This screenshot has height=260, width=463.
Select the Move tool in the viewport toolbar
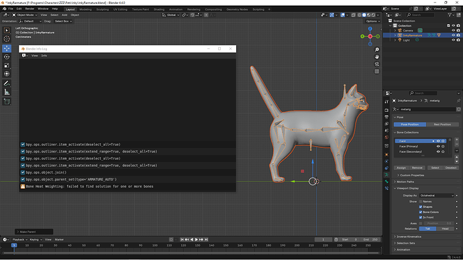[7, 48]
